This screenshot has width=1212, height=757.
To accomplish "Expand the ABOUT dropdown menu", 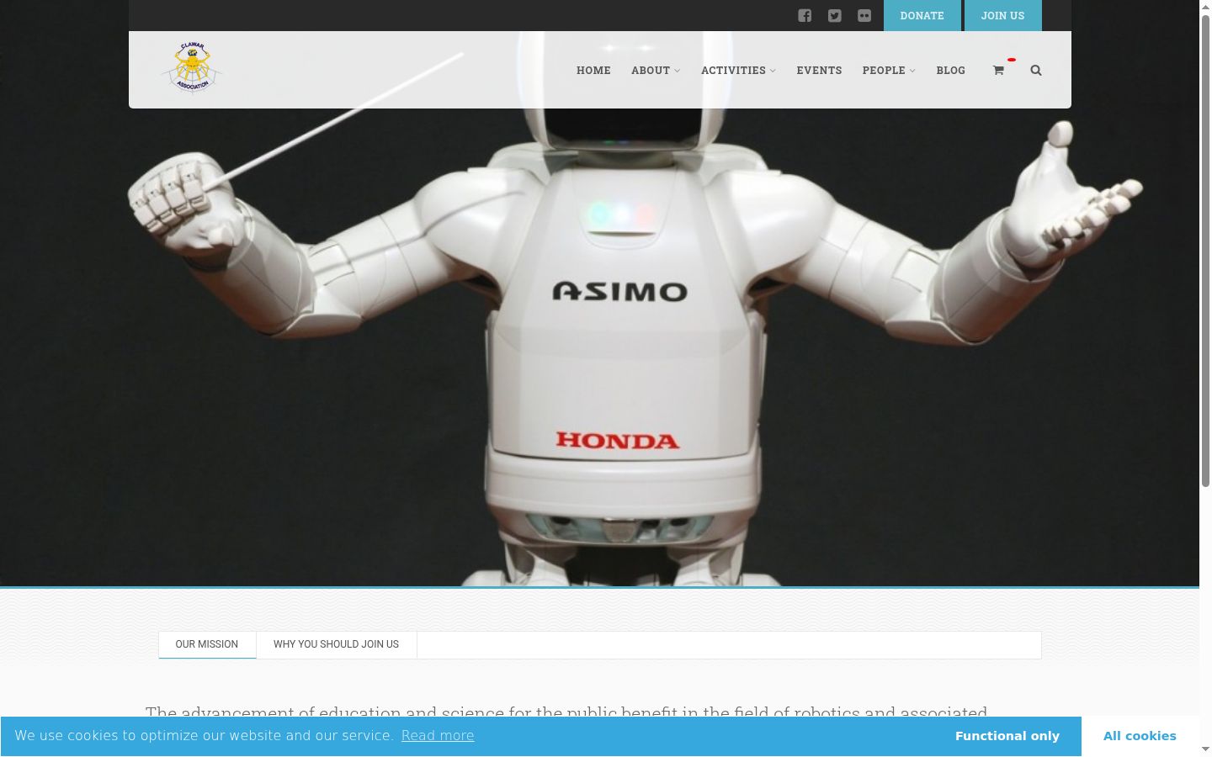I will 656,70.
